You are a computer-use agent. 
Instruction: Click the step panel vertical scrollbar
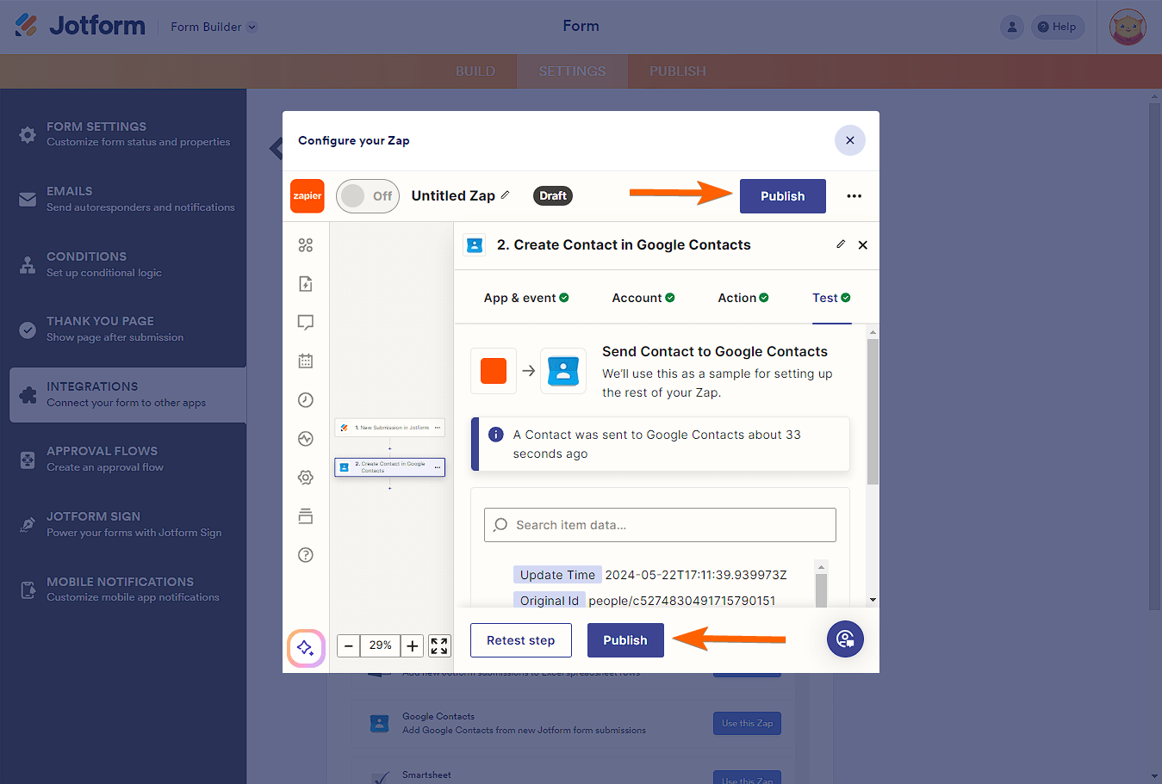[873, 411]
